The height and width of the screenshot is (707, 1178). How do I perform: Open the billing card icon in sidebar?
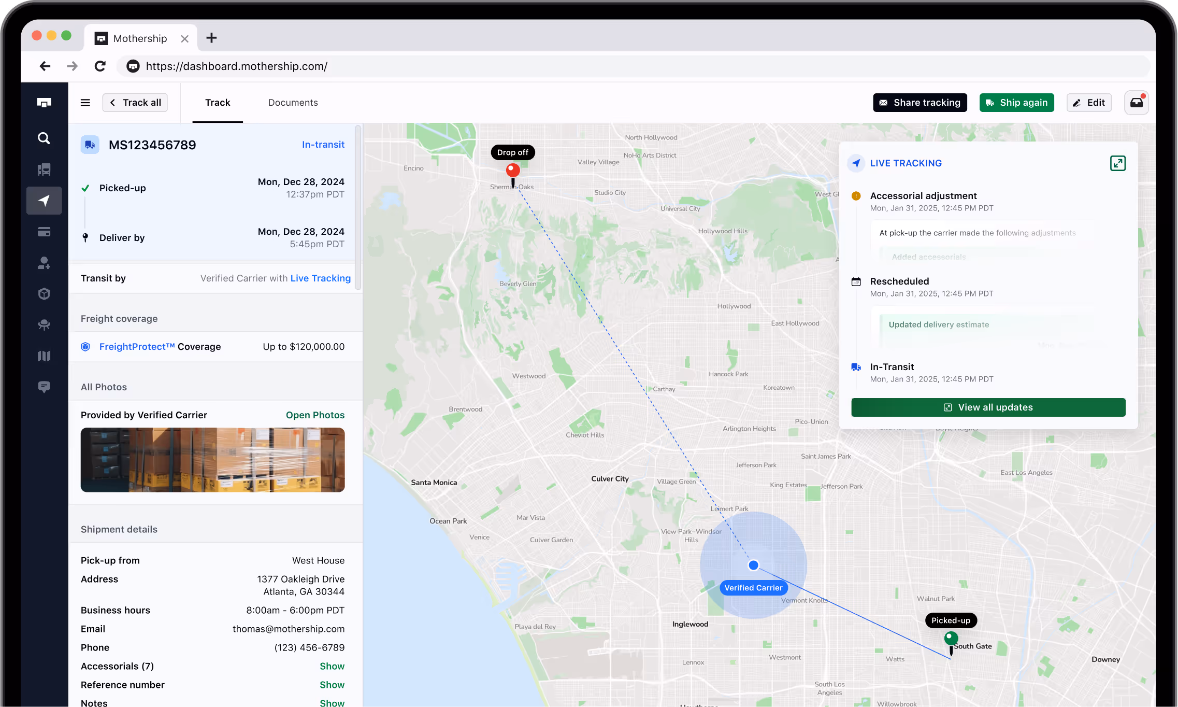tap(44, 232)
